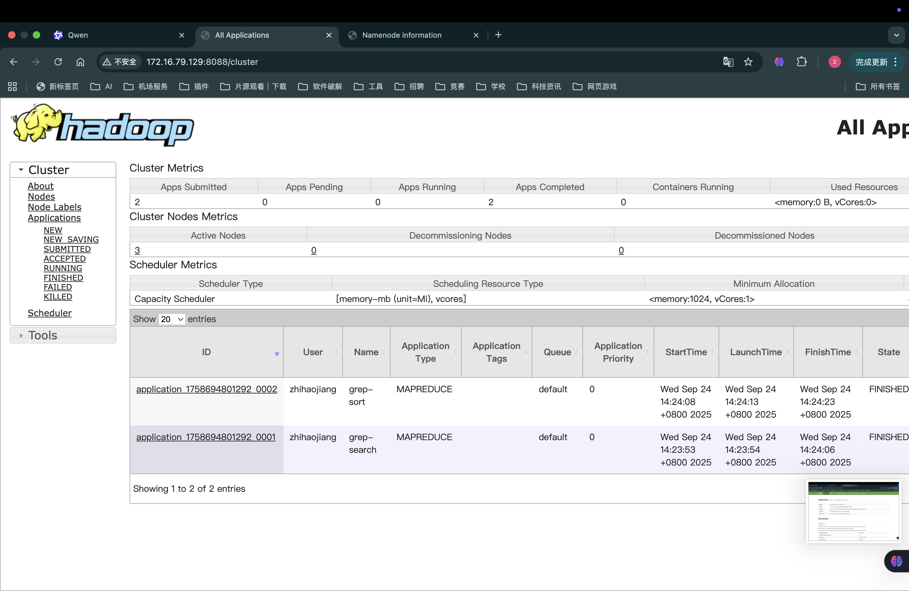
Task: Sort applications by the User column
Action: pos(313,352)
